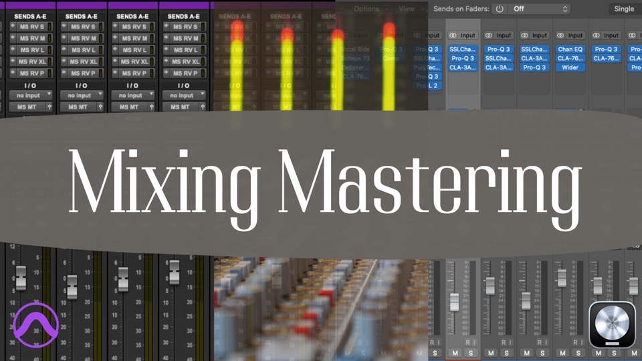Click the highlighted Logic channel's volume fader
Viewport: 642px width, 361px height.
[455, 301]
